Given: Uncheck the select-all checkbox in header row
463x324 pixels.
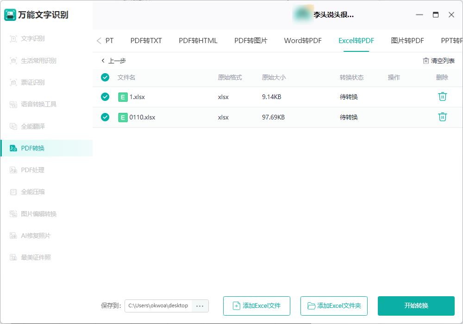Looking at the screenshot, I should pos(105,77).
